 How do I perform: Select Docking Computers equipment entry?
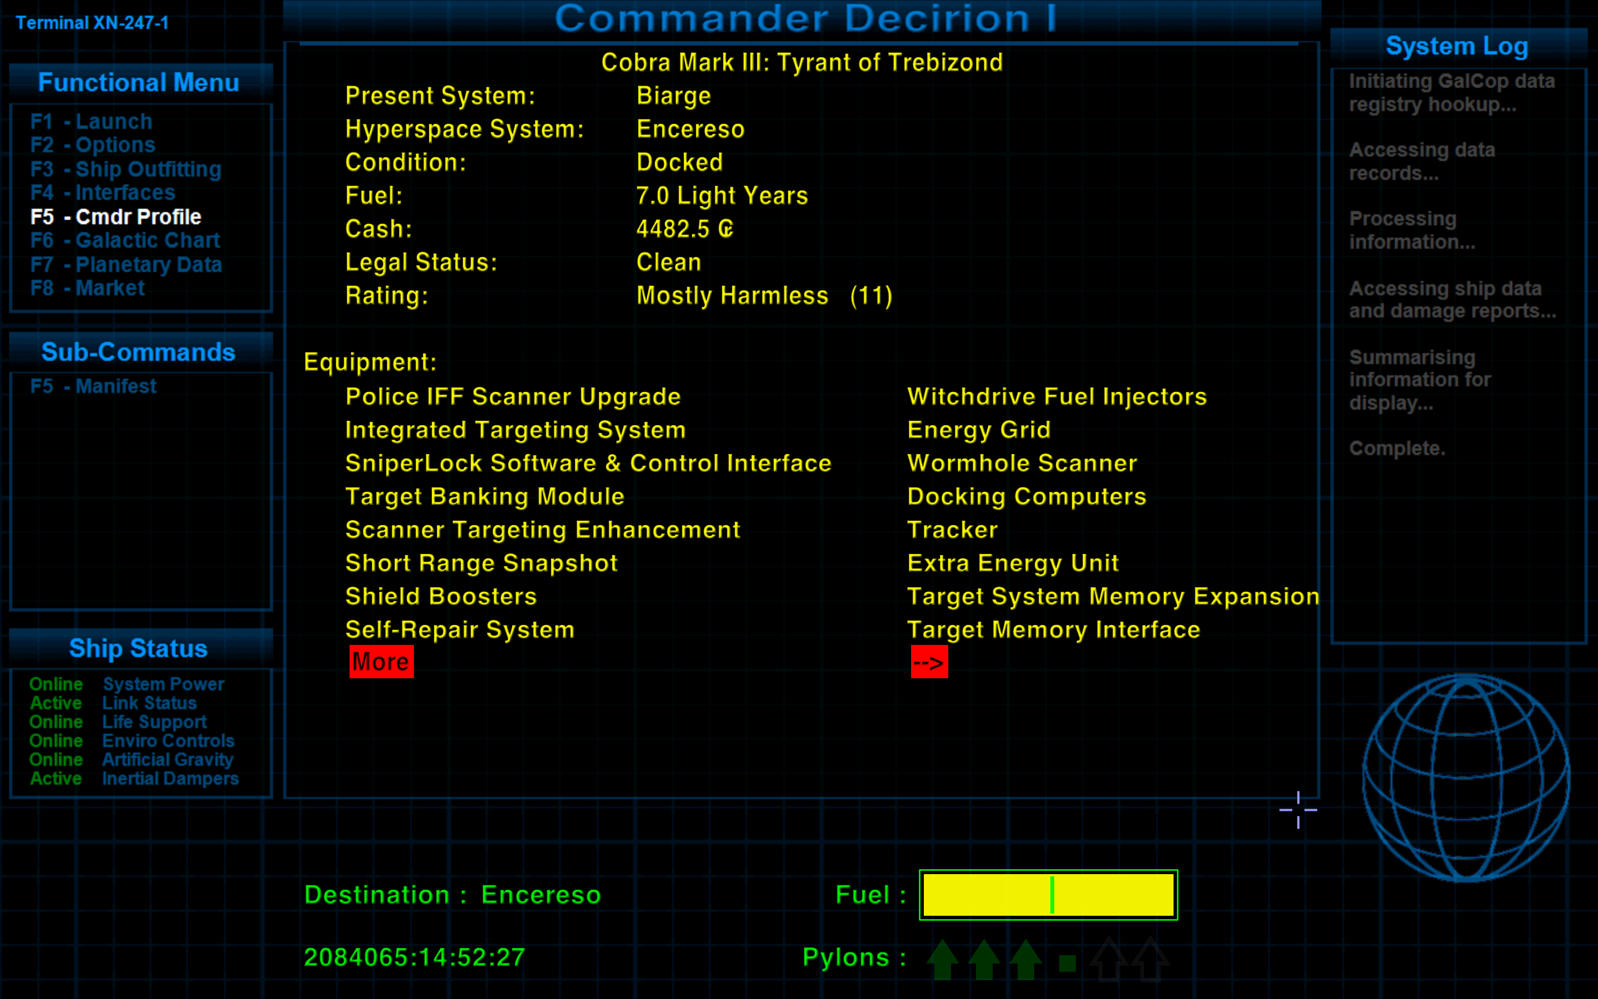point(1026,496)
